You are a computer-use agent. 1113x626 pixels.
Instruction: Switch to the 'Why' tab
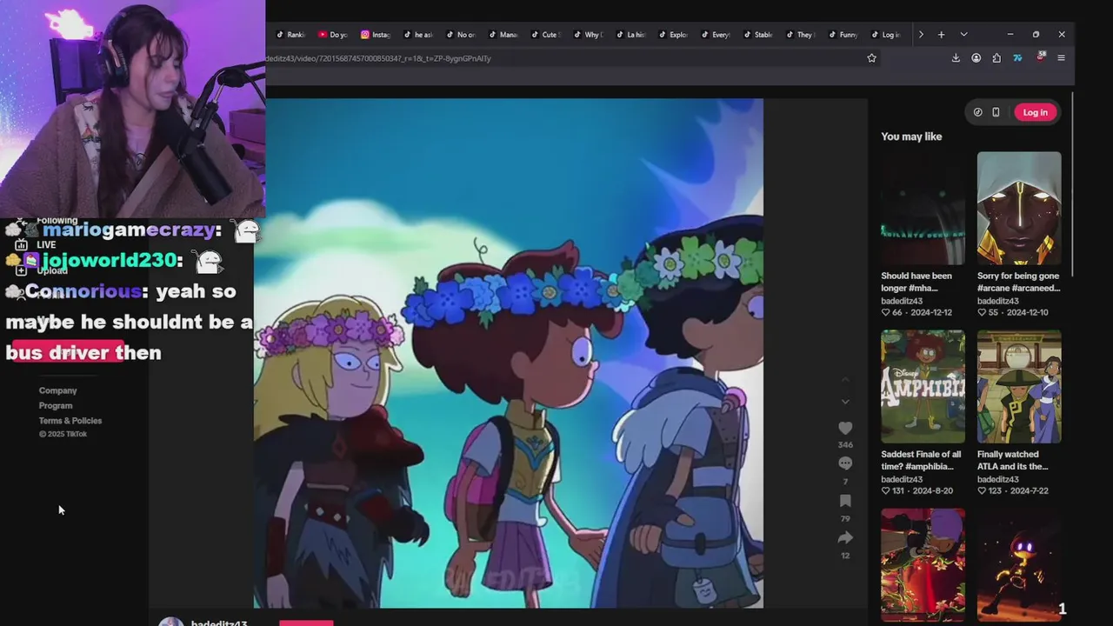(588, 35)
